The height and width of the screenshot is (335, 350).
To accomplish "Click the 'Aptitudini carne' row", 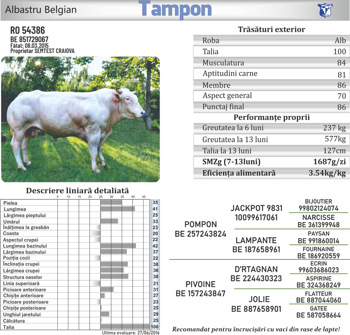I will (x=271, y=74).
